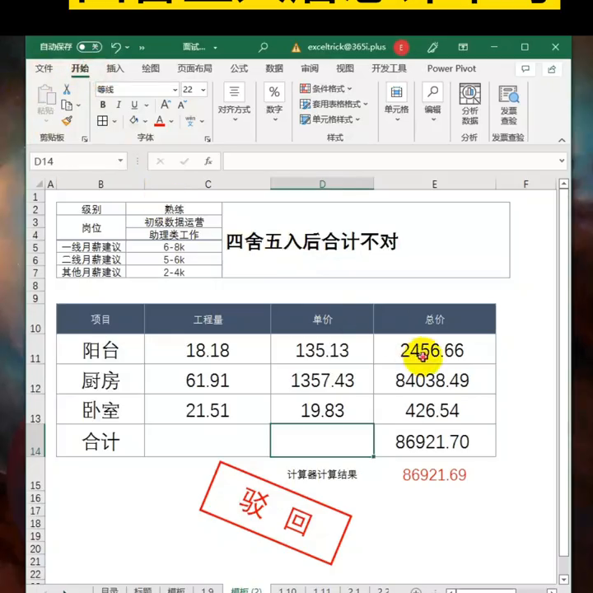
Task: Click the warning triangle icon beside the account
Action: tap(296, 48)
